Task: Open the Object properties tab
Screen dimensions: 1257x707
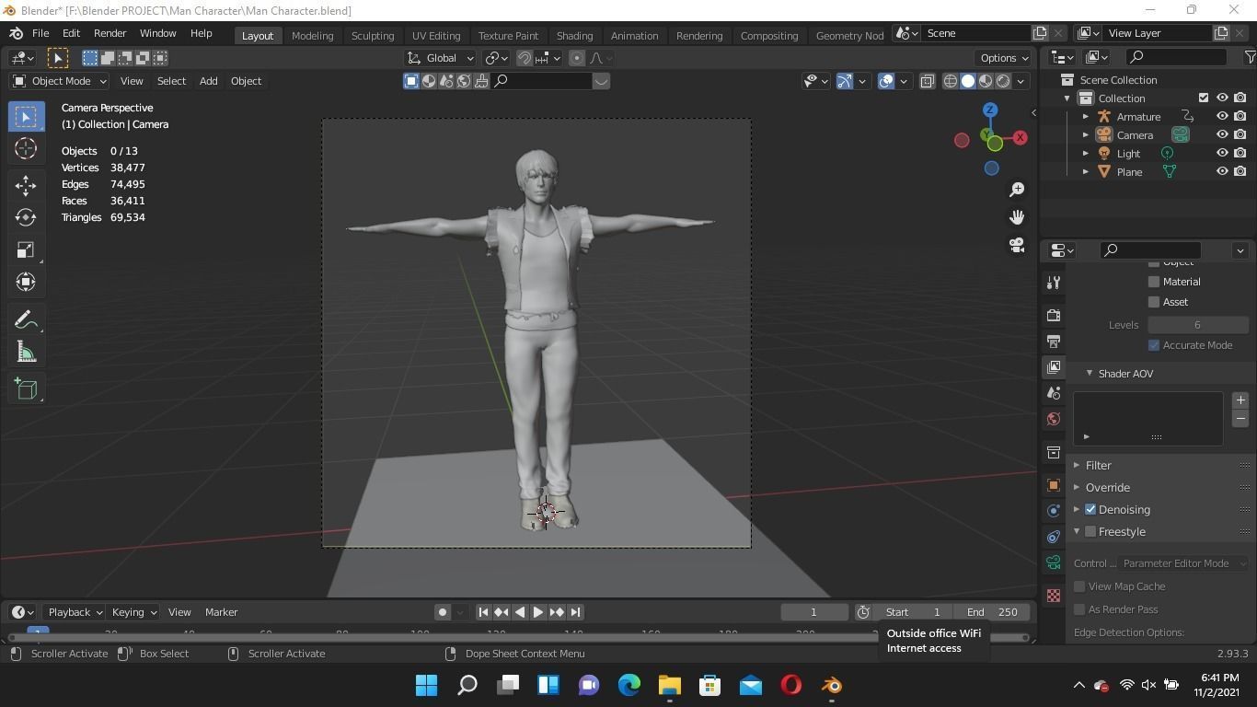Action: [x=1054, y=485]
